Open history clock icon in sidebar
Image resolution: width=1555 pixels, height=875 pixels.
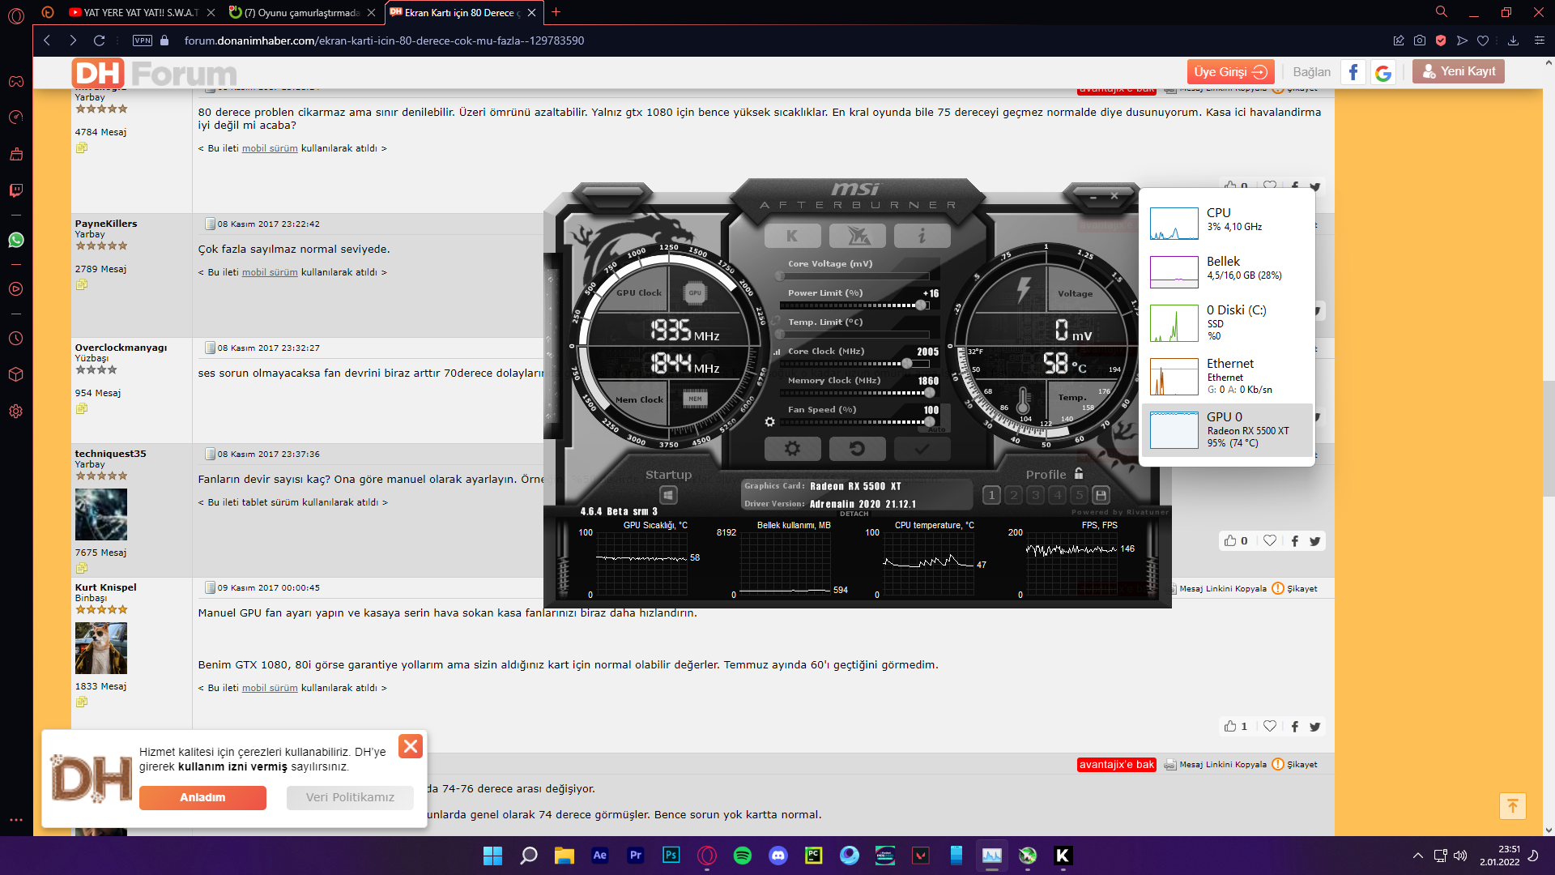pos(16,338)
